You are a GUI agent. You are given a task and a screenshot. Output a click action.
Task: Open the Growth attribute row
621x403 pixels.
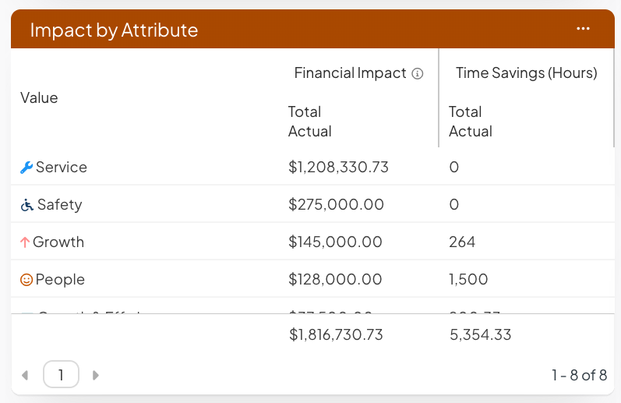click(58, 242)
